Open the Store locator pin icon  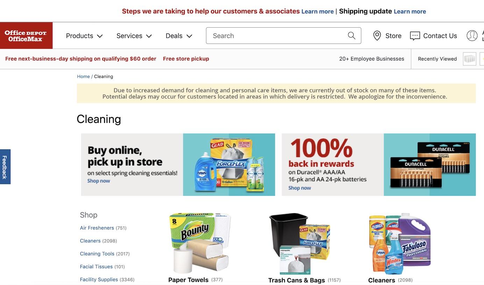pyautogui.click(x=377, y=36)
